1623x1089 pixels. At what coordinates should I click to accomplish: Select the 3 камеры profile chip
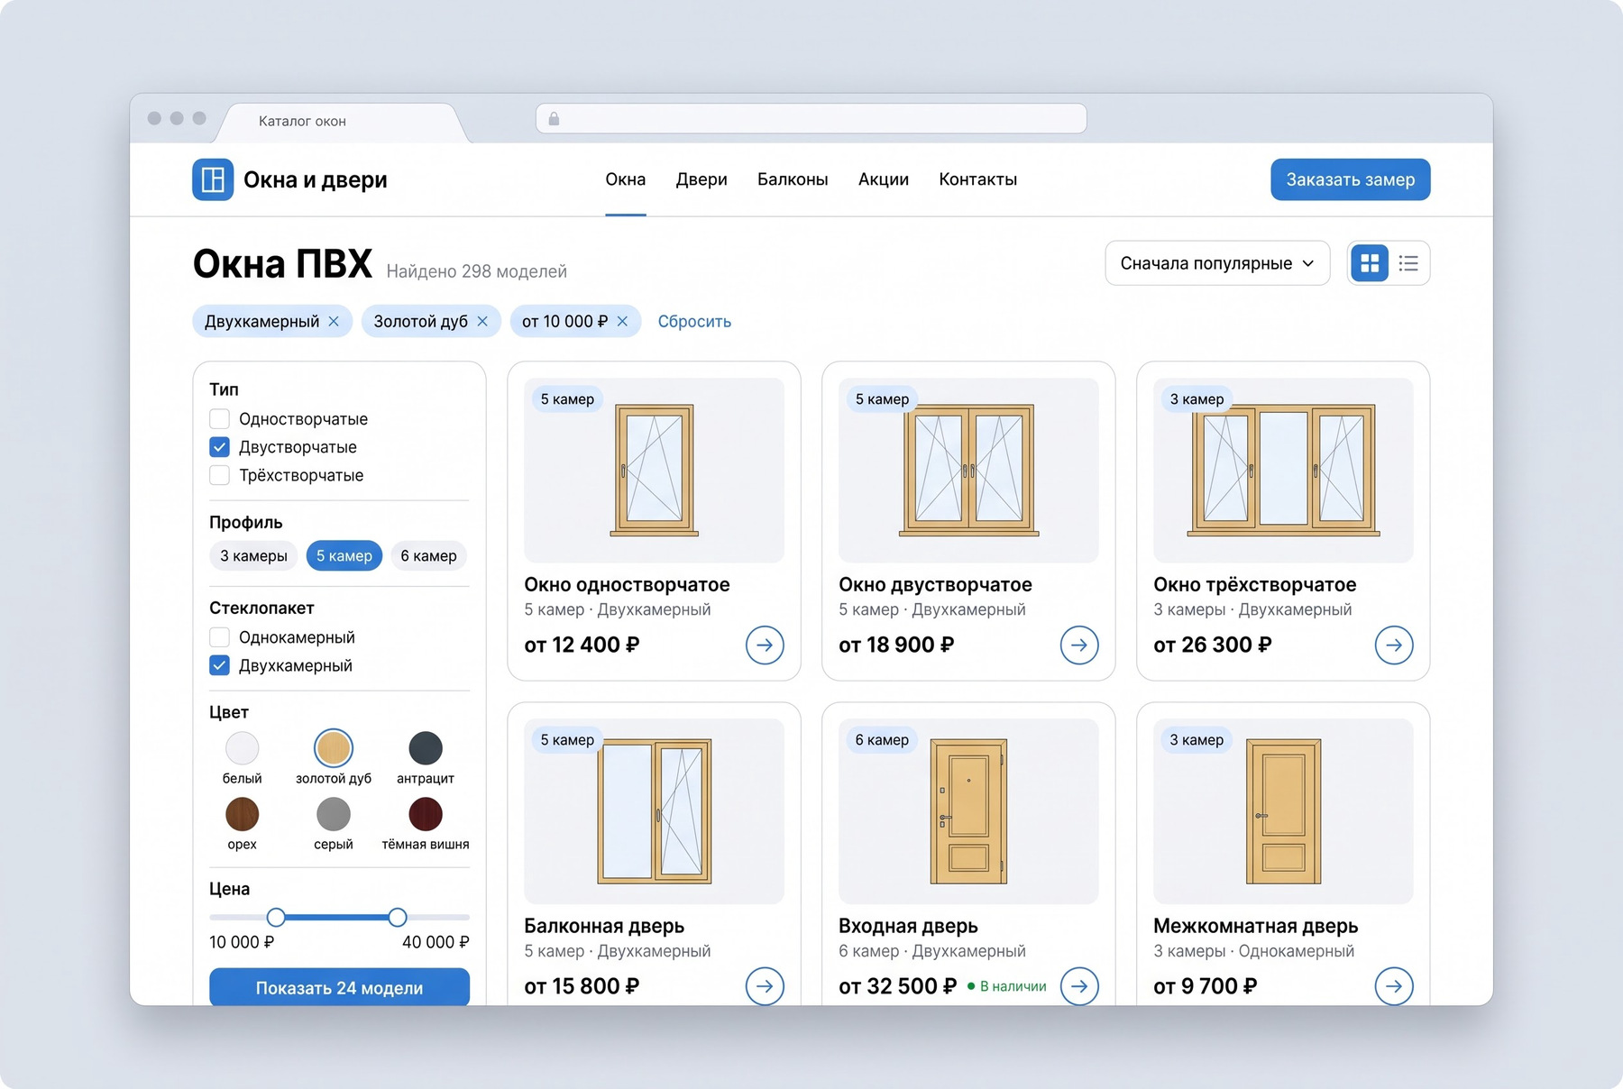(x=253, y=556)
